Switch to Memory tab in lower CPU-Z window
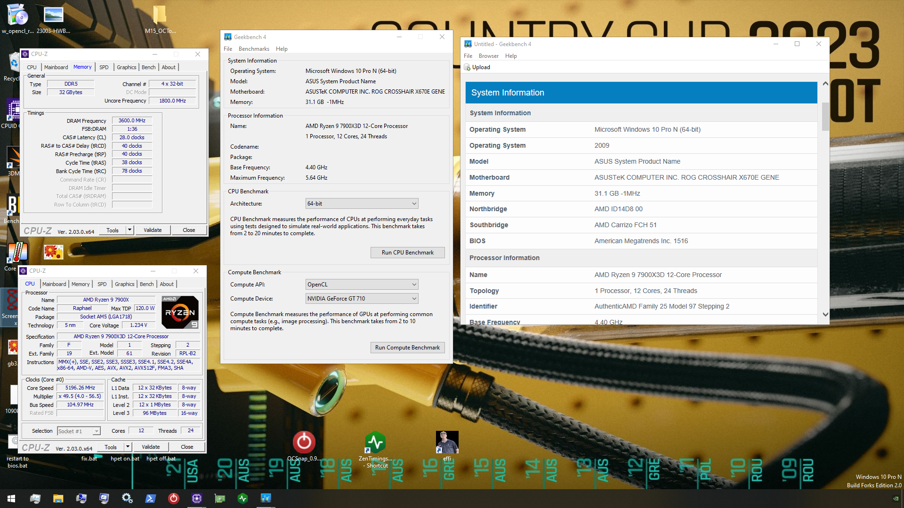This screenshot has width=904, height=508. pos(81,284)
